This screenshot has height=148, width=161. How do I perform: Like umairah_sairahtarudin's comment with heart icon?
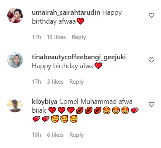(x=151, y=15)
